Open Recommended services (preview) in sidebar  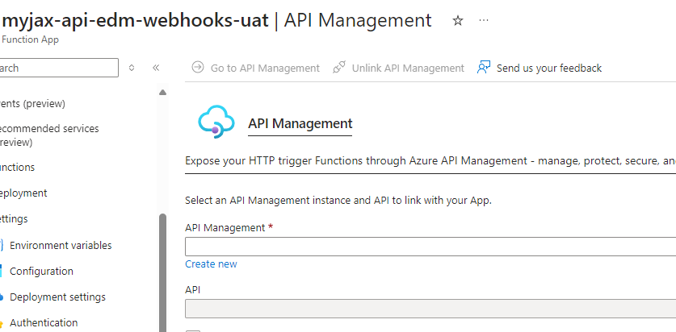click(x=49, y=135)
